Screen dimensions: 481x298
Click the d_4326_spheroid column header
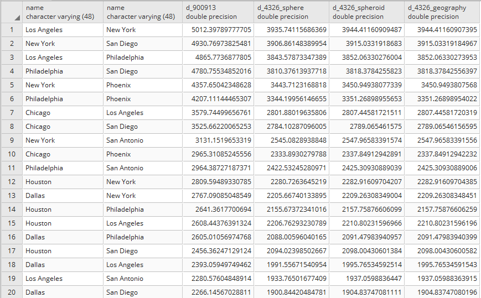367,12
